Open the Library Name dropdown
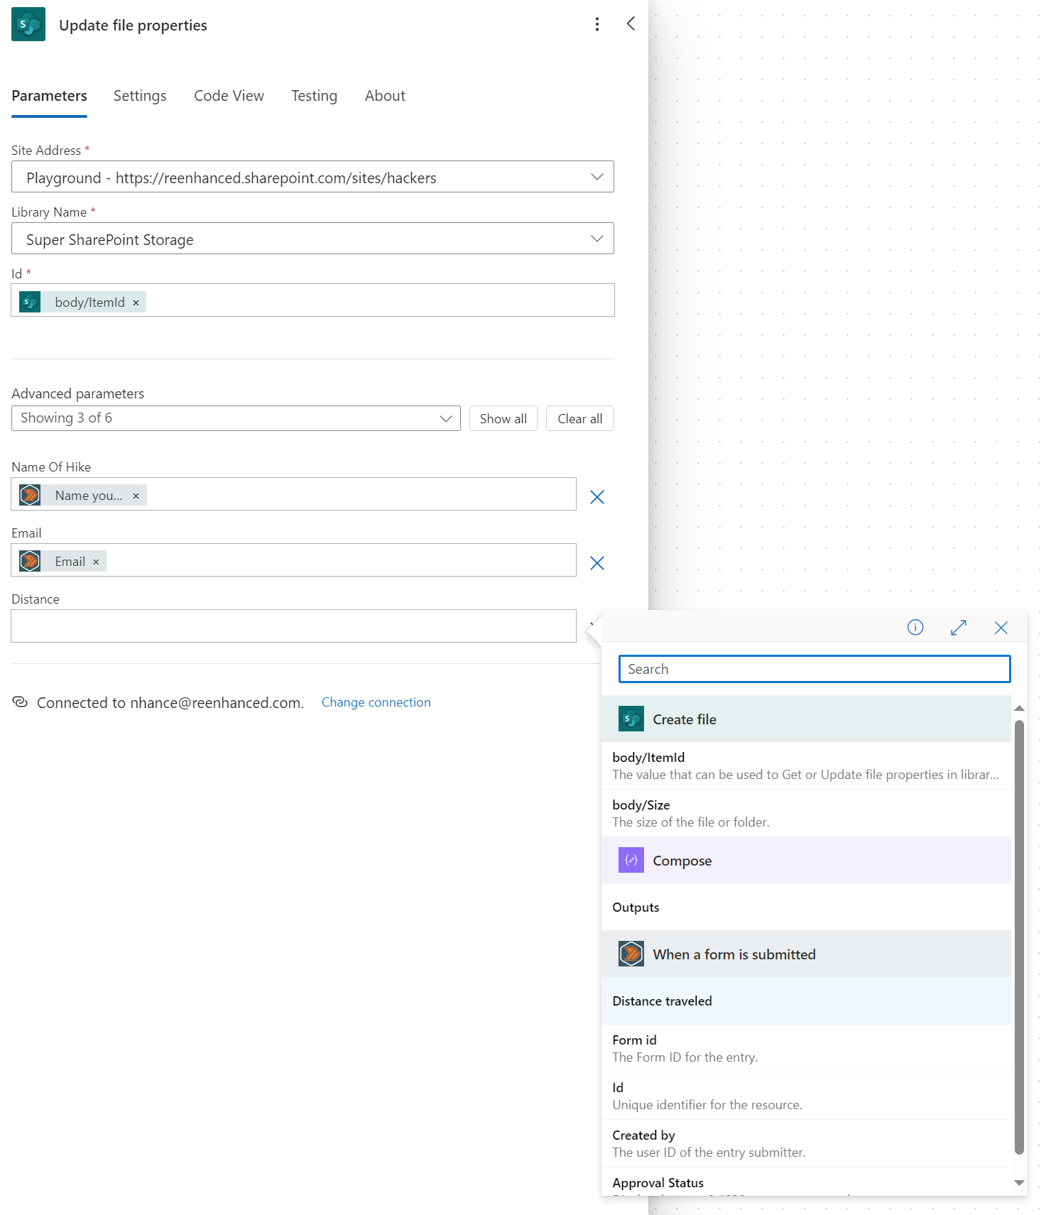This screenshot has width=1046, height=1215. (312, 239)
